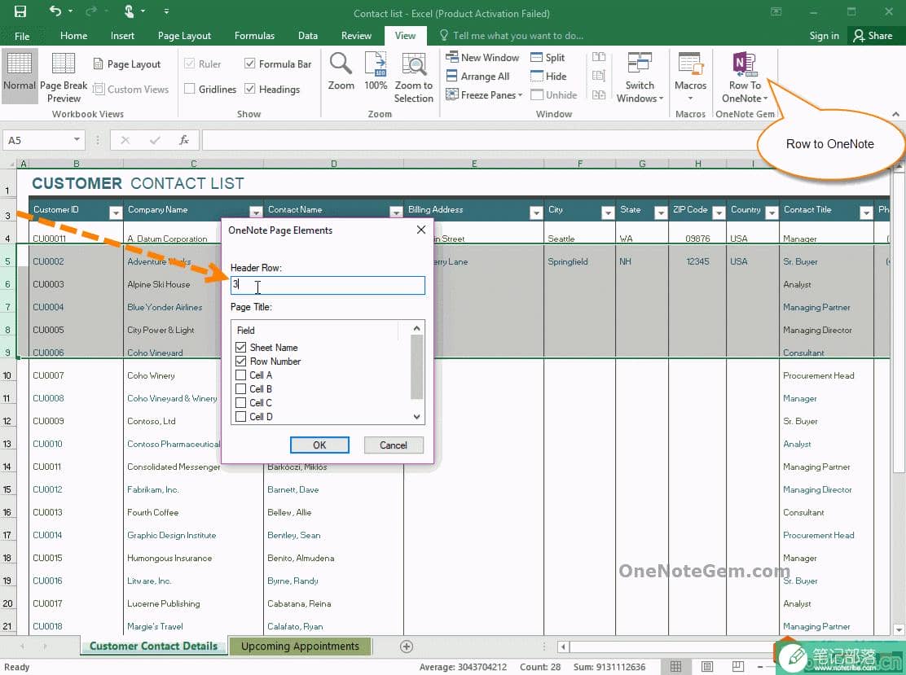Click View Side by Side icon
The height and width of the screenshot is (675, 906).
tap(599, 56)
